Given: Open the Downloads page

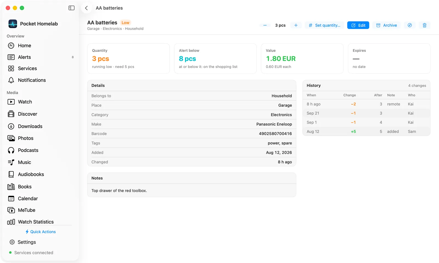Looking at the screenshot, I should 40,126.
